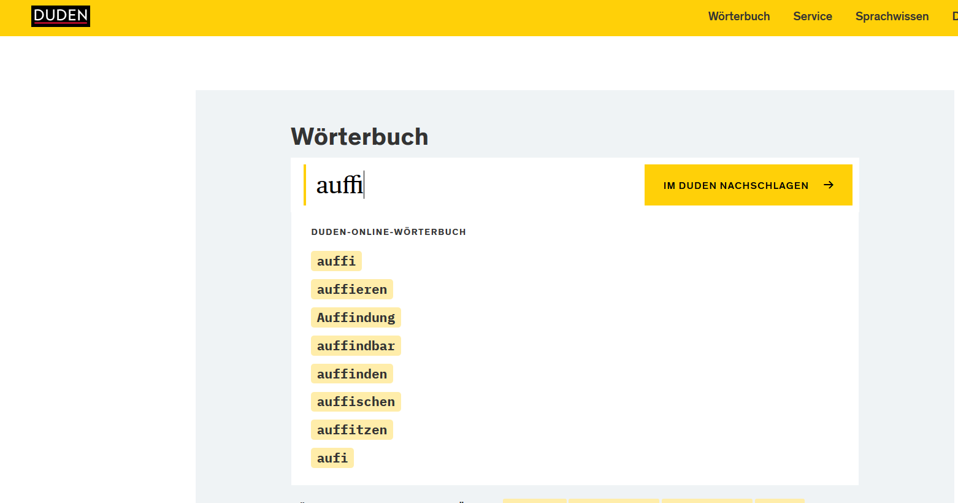
Task: Select the auffitzen suggestion
Action: [351, 430]
